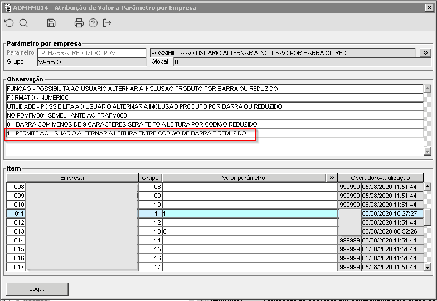Select observation line 'FUNCAO - POSSIBILITA AO USUARIO'

coord(215,89)
